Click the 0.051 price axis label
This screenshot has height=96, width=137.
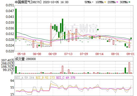(10, 5)
